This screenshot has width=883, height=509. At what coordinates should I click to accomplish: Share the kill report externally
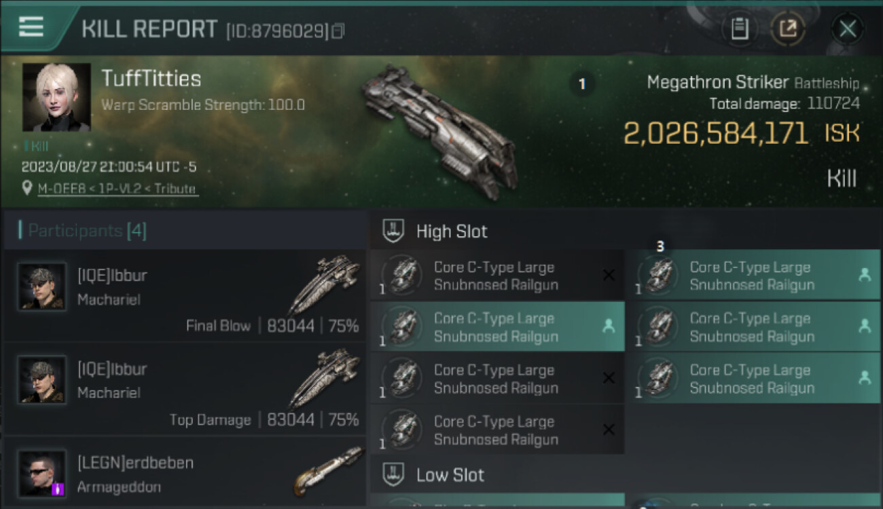pyautogui.click(x=788, y=29)
